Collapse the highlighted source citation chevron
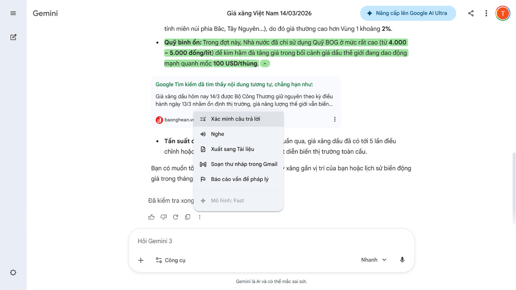 click(x=265, y=64)
